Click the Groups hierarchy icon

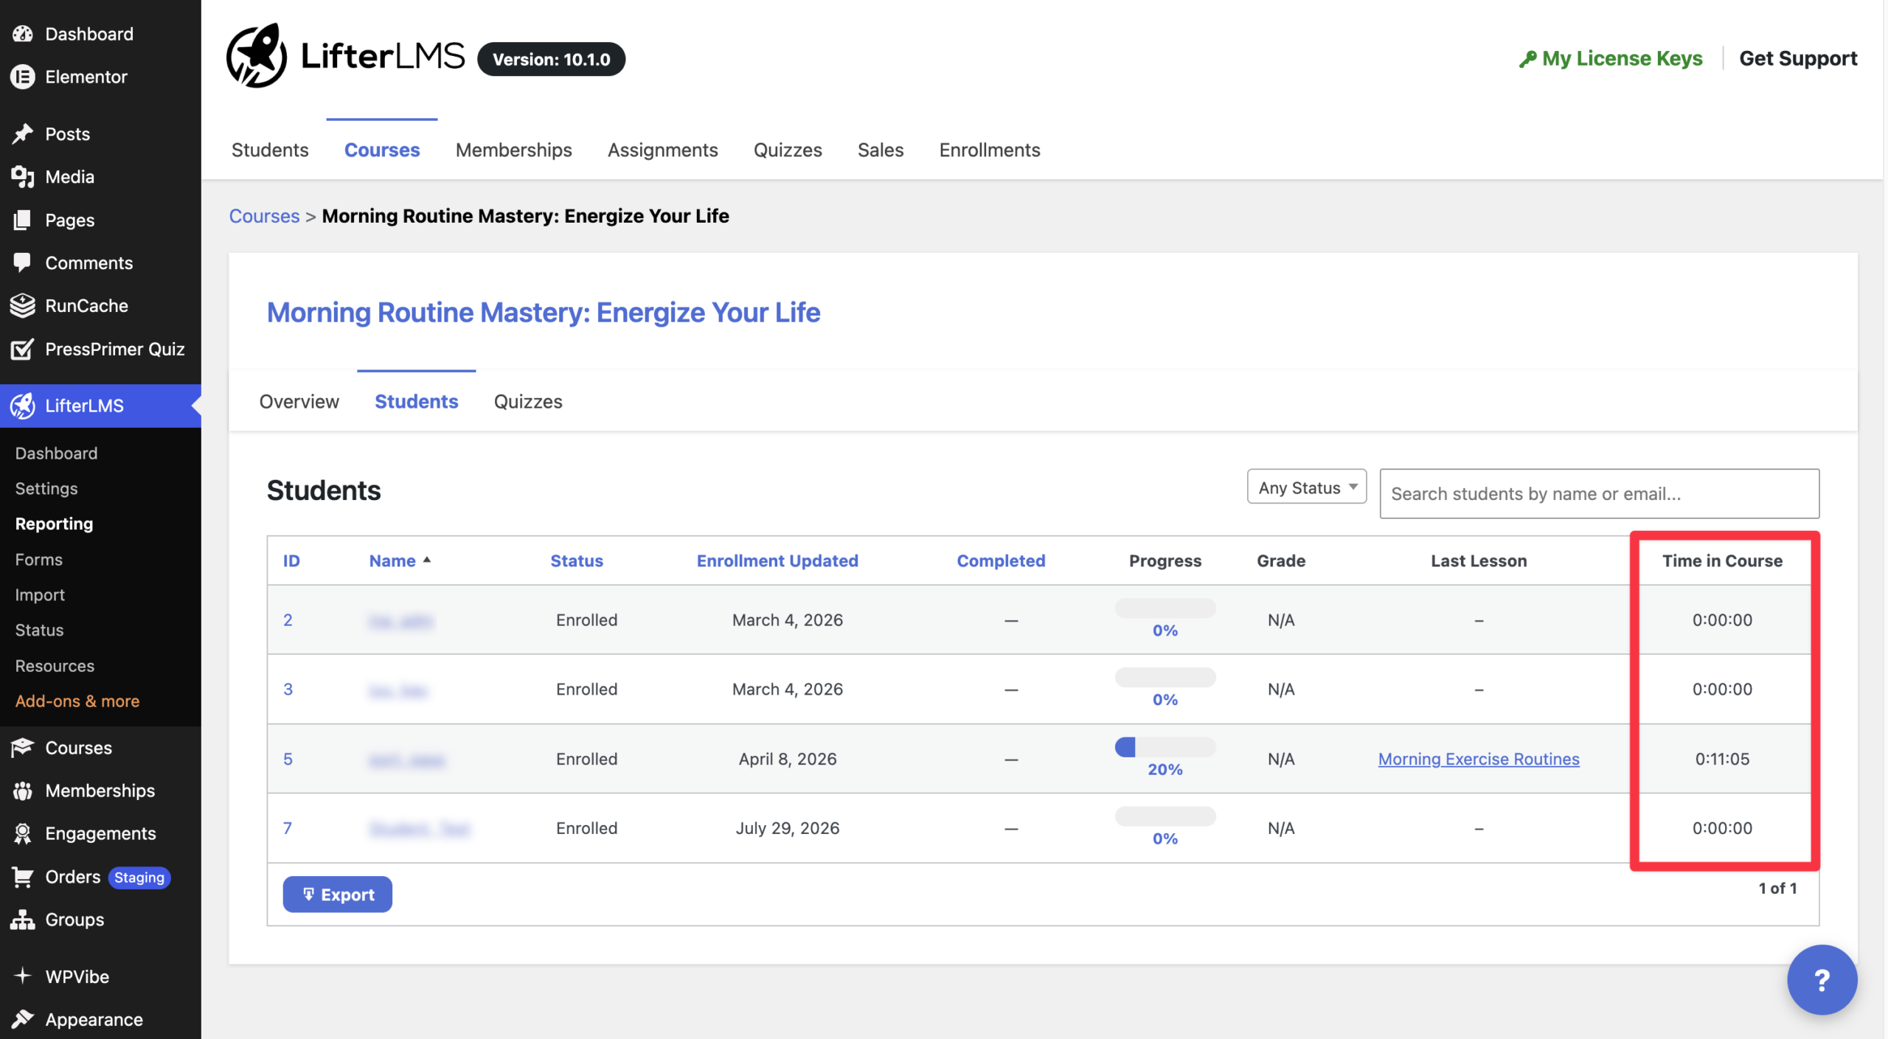[23, 920]
